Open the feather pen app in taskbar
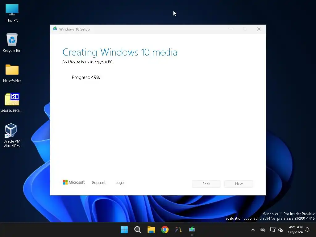 point(178,230)
